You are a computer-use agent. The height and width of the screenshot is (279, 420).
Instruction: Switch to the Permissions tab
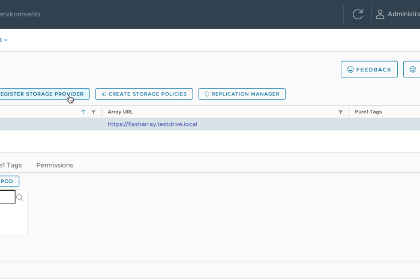click(55, 165)
